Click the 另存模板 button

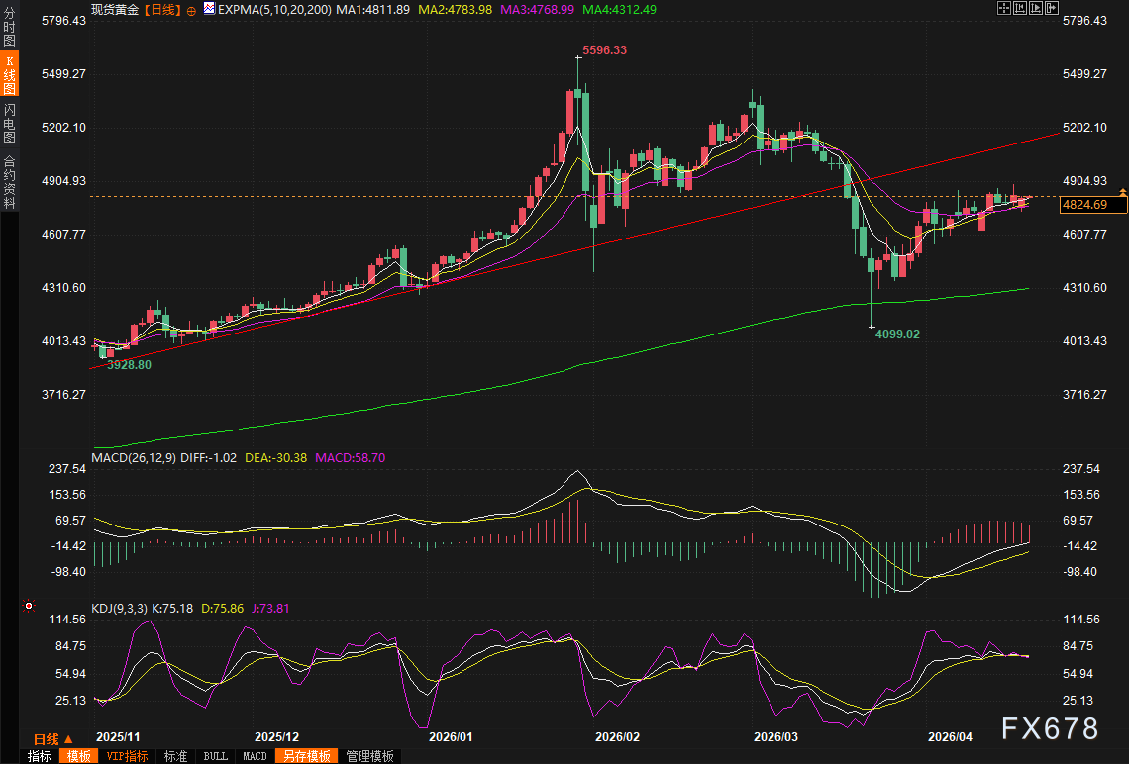(305, 756)
